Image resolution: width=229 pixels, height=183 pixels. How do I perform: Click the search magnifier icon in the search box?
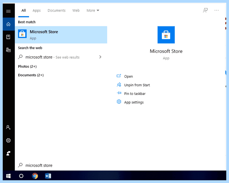[x=20, y=165]
